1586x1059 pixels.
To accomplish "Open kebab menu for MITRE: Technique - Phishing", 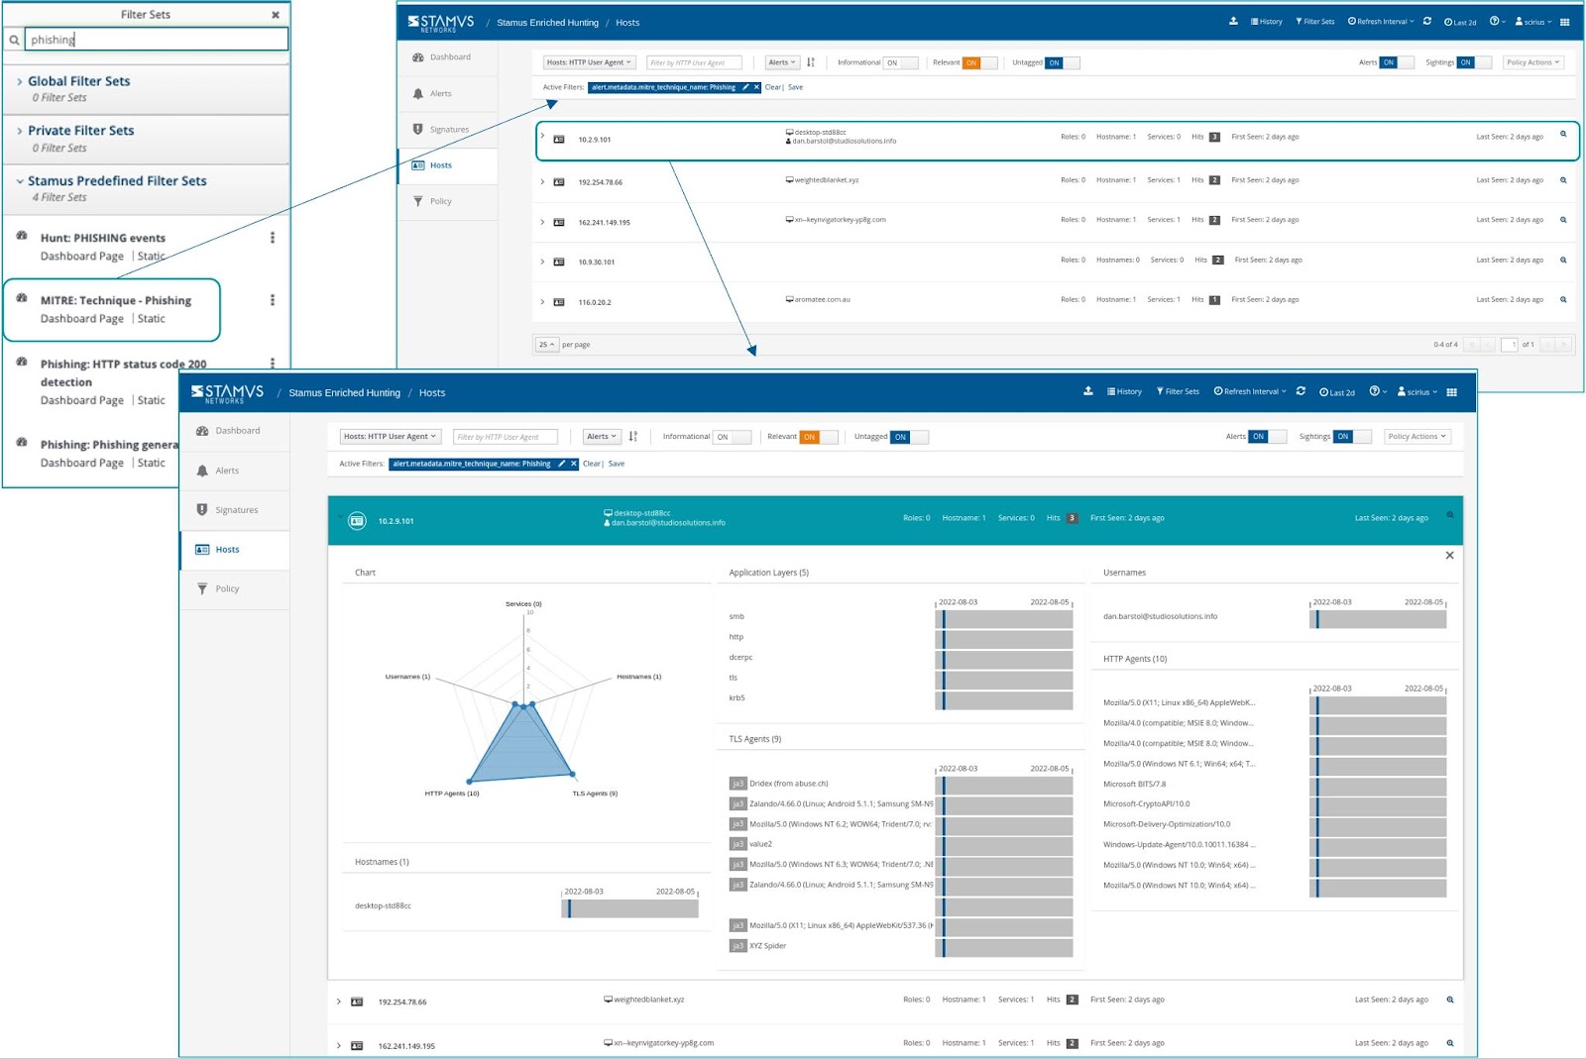I will pos(273,300).
